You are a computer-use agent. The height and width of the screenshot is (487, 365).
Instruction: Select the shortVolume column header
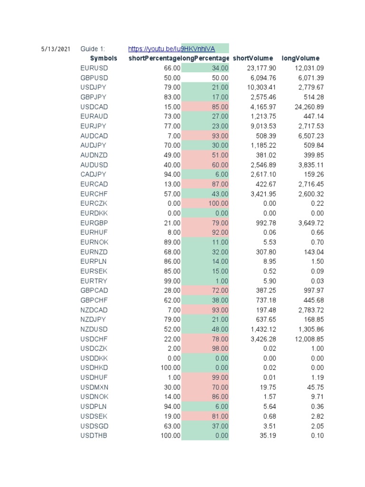[252, 58]
